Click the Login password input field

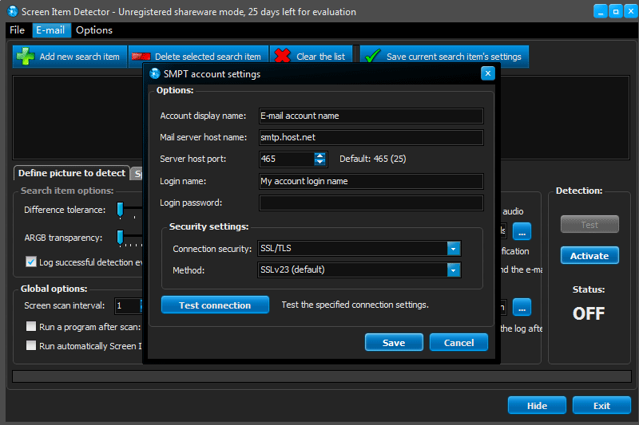371,203
